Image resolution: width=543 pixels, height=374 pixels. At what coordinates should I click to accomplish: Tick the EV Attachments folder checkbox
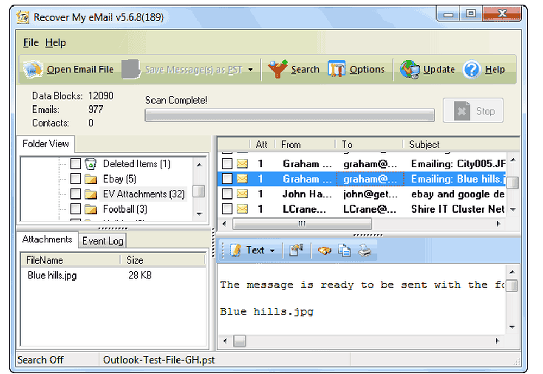pyautogui.click(x=76, y=194)
